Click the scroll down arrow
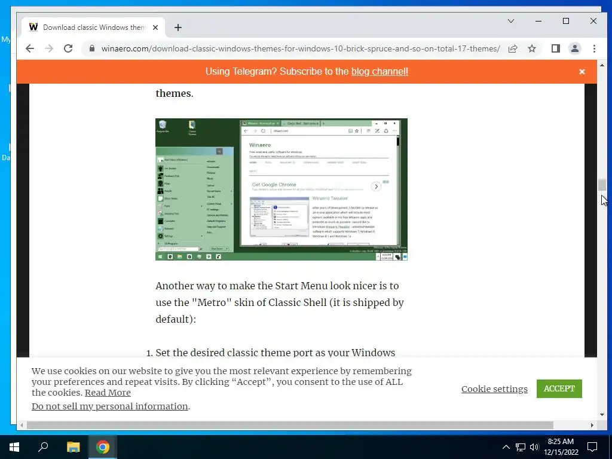Screen dimensions: 612x459 pyautogui.click(x=601, y=415)
